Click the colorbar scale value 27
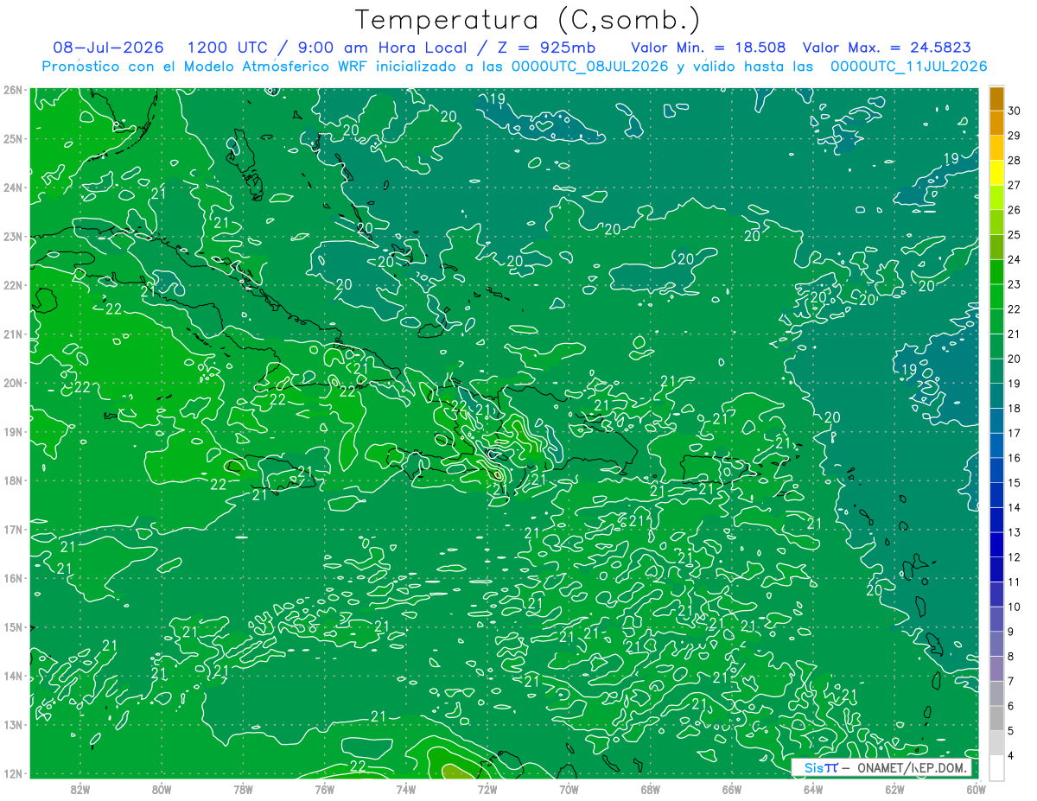 [1015, 185]
